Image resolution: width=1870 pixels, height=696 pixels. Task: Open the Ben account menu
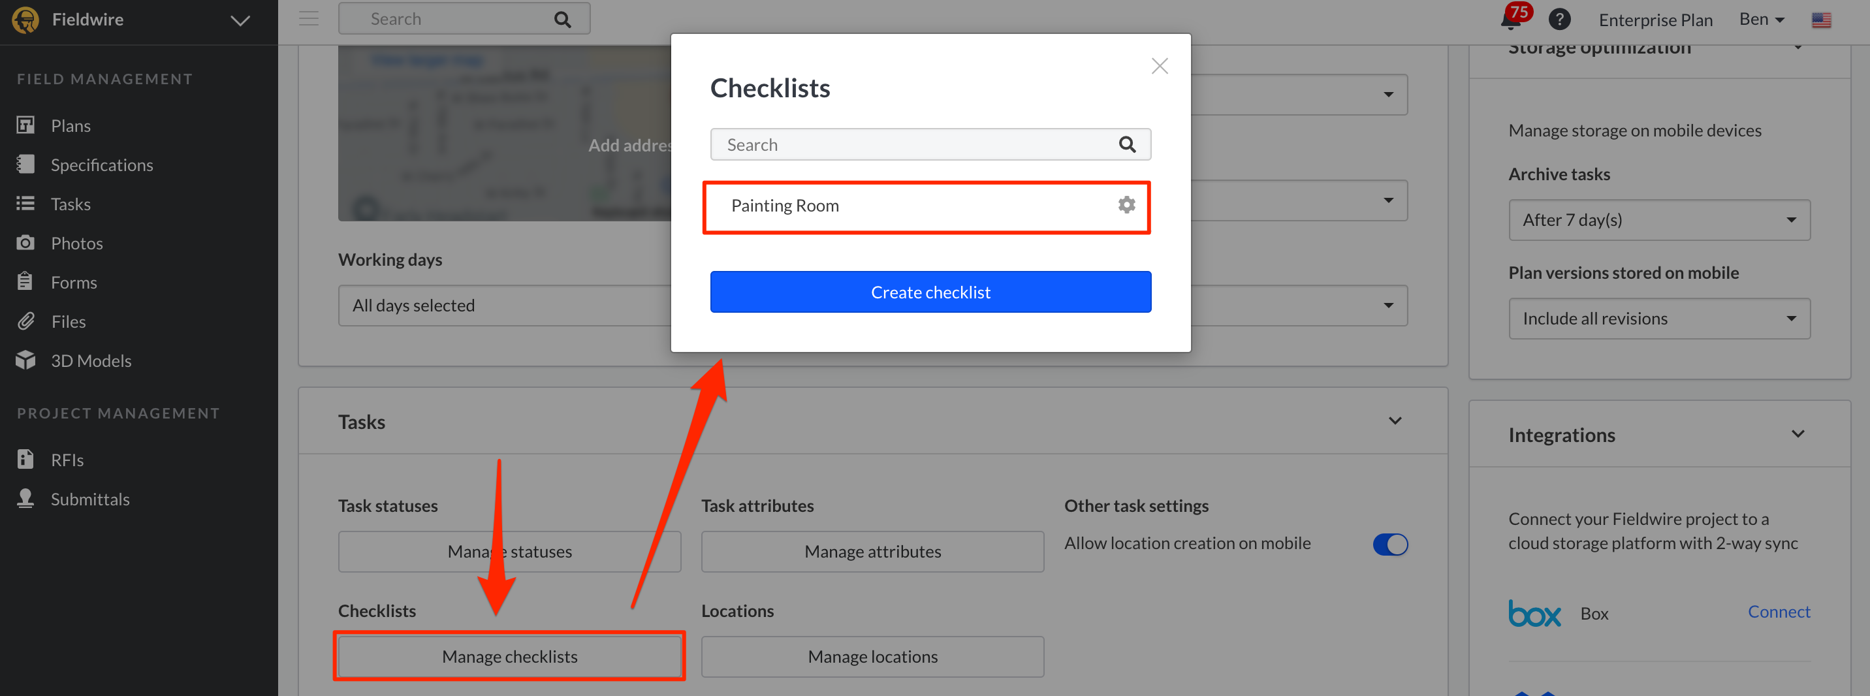[x=1760, y=19]
